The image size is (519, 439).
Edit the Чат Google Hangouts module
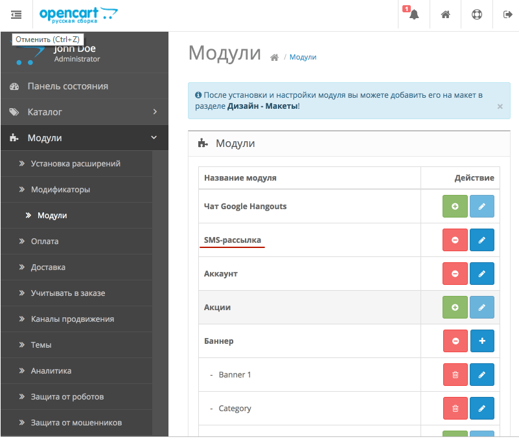[x=482, y=206]
